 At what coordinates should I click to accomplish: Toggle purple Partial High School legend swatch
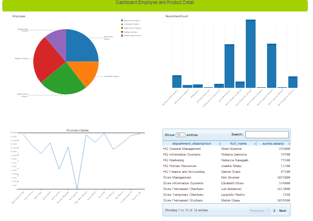pyautogui.click(x=122, y=36)
